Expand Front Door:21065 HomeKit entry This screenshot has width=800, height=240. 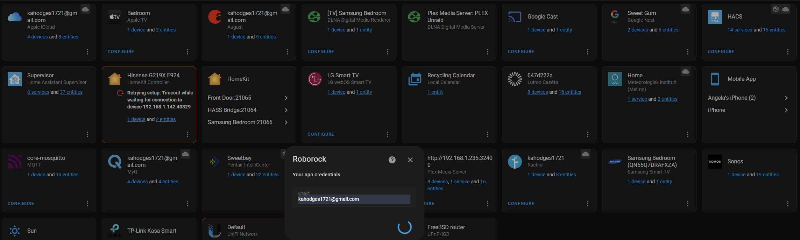click(x=249, y=98)
